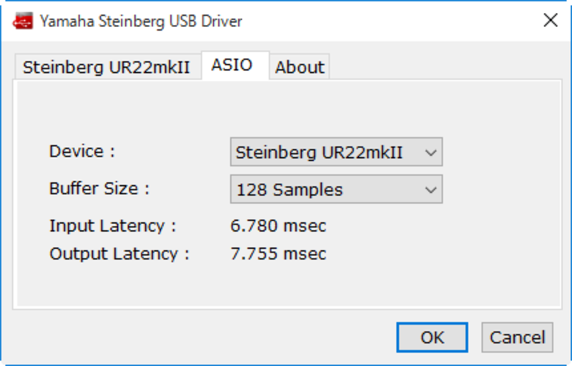Expand the Device dropdown arrow
Image resolution: width=572 pixels, height=366 pixels.
pyautogui.click(x=430, y=152)
